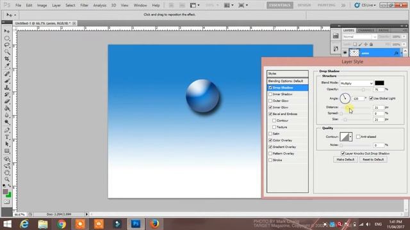410x230 pixels.
Task: Enable Anti-aliased contour checkbox
Action: 358,137
